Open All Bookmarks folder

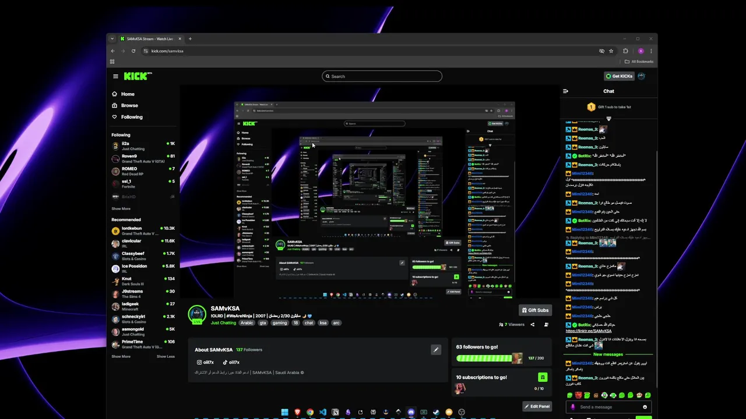pyautogui.click(x=639, y=62)
